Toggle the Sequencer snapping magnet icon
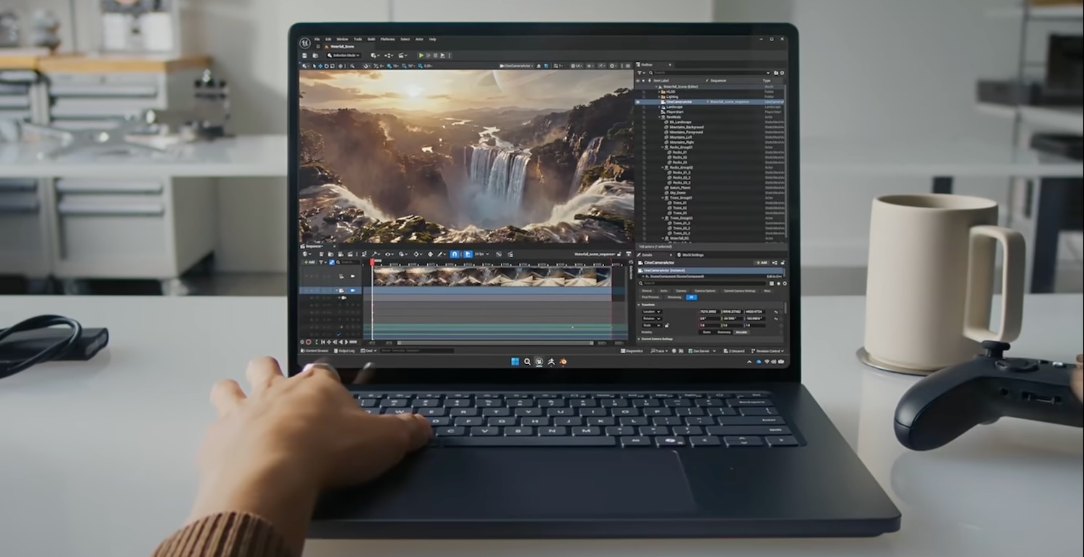The width and height of the screenshot is (1084, 557). point(455,254)
